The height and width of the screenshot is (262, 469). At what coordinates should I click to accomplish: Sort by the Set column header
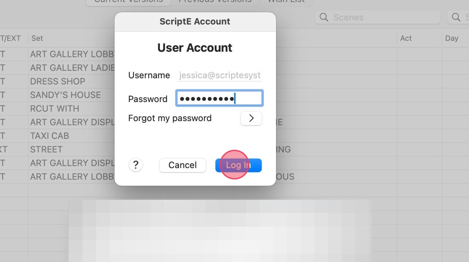coord(37,38)
